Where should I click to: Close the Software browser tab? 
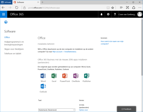coord(38,2)
